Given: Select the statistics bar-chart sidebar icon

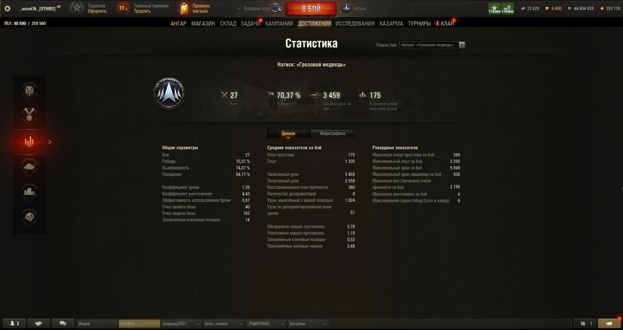Looking at the screenshot, I should (29, 142).
